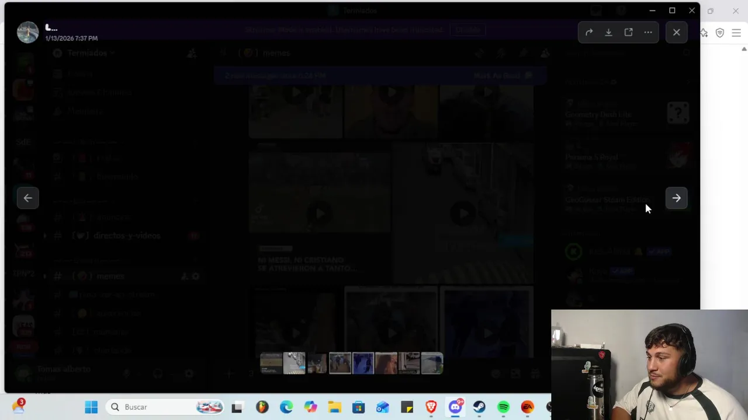Select the sixth thumbnail in the media strip
The width and height of the screenshot is (748, 420).
pyautogui.click(x=386, y=363)
